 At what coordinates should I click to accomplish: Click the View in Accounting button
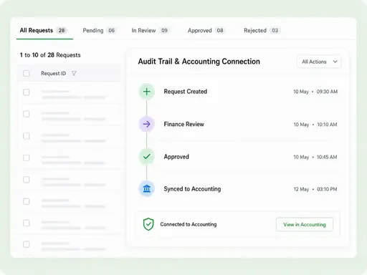(x=305, y=224)
